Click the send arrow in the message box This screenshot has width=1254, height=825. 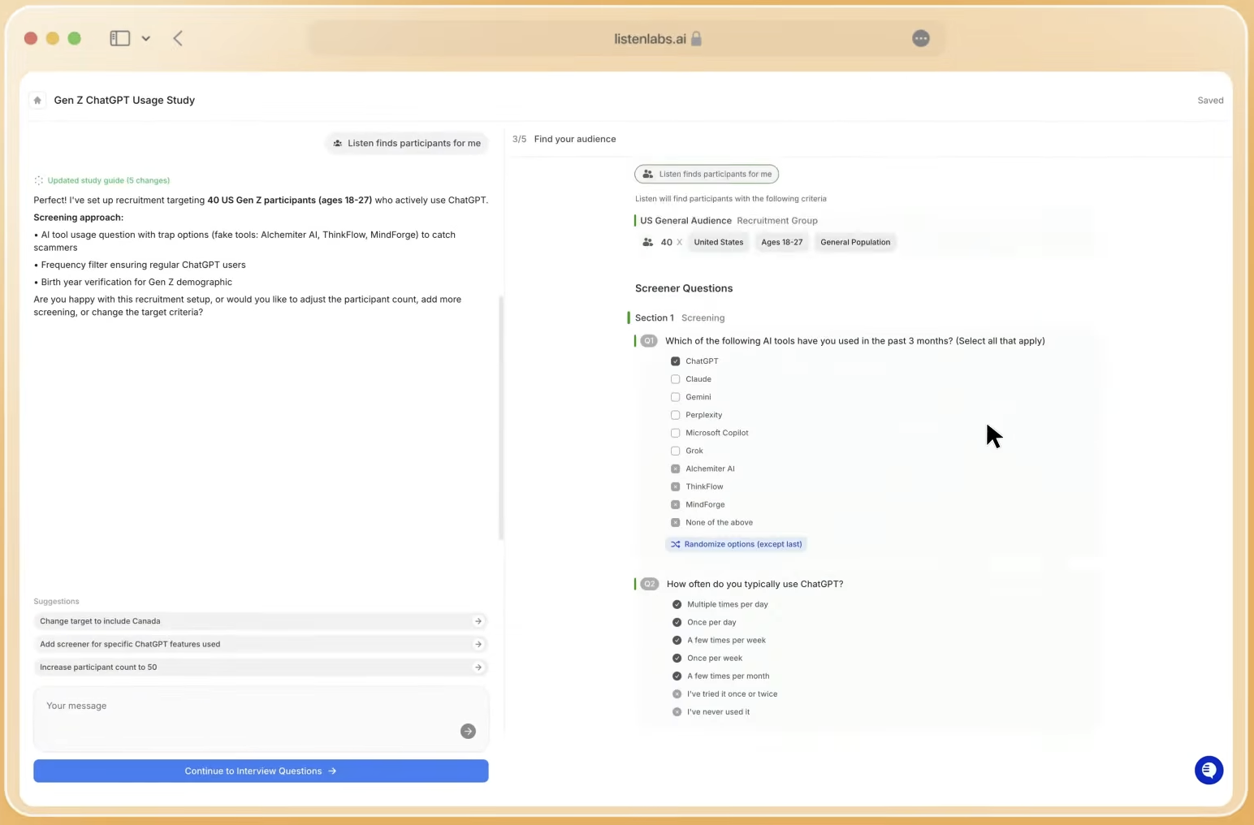(468, 731)
